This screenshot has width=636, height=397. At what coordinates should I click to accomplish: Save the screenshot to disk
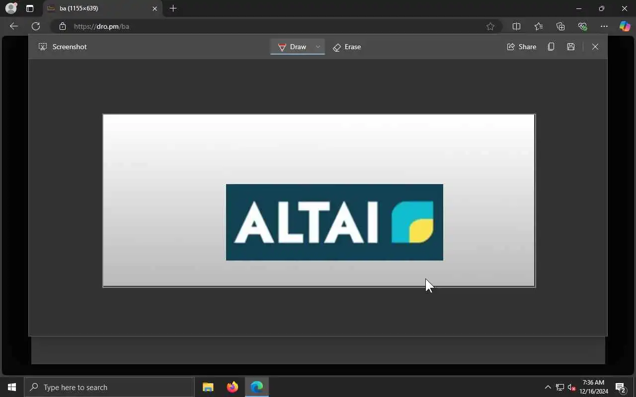pos(571,47)
